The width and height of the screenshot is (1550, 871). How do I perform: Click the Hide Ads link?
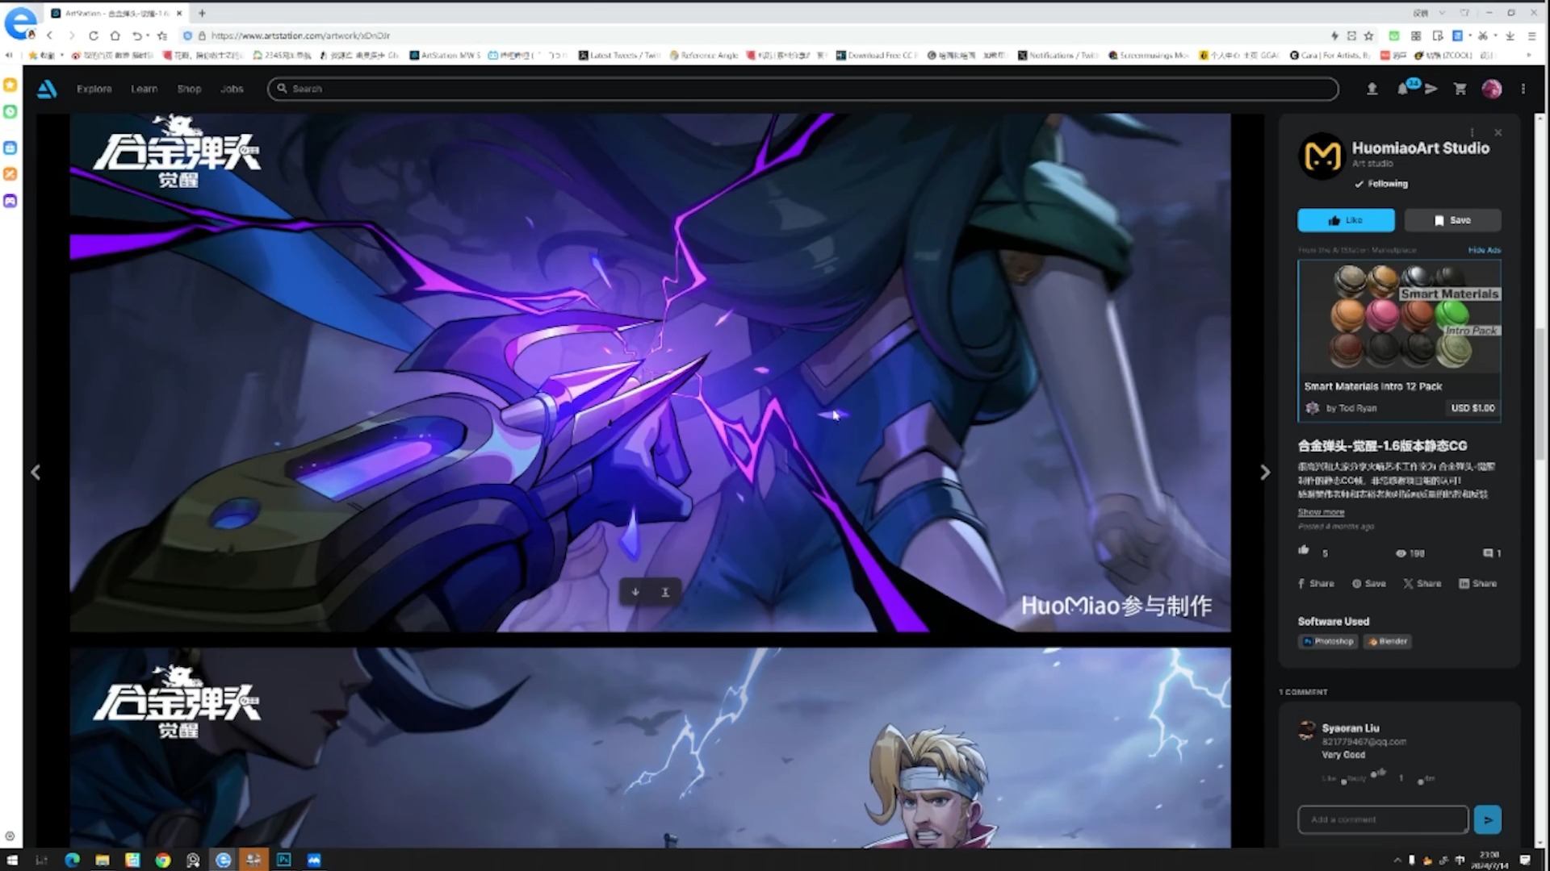coord(1484,250)
